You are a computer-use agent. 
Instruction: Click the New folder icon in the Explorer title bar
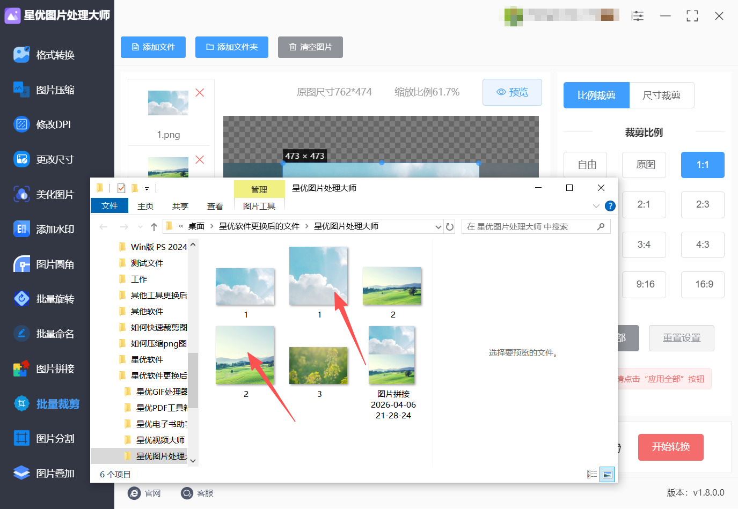point(135,188)
